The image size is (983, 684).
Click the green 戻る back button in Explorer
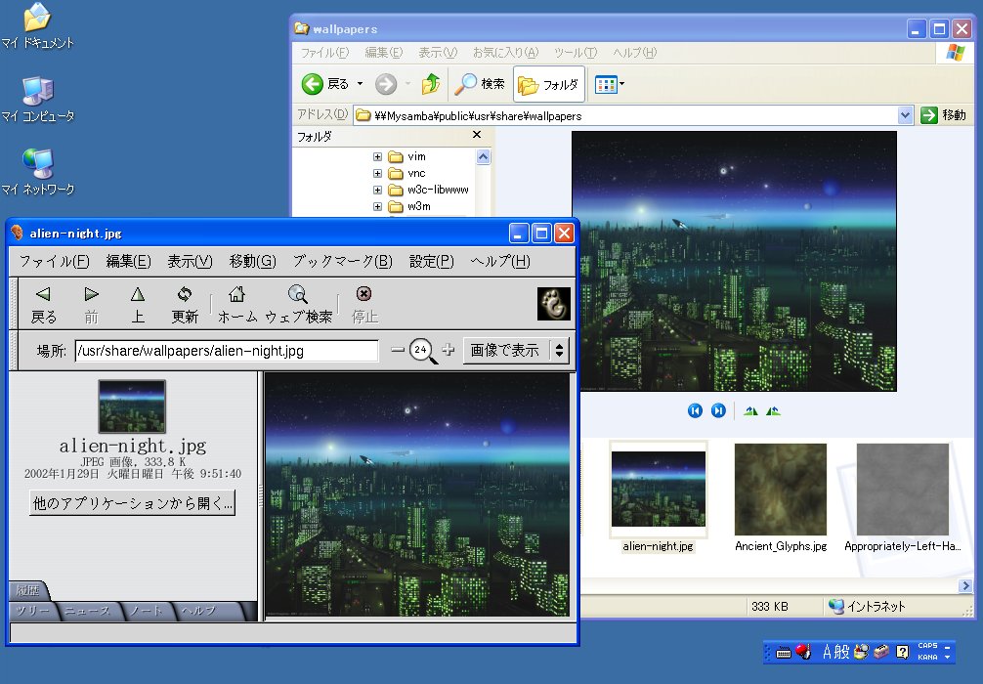(x=313, y=84)
